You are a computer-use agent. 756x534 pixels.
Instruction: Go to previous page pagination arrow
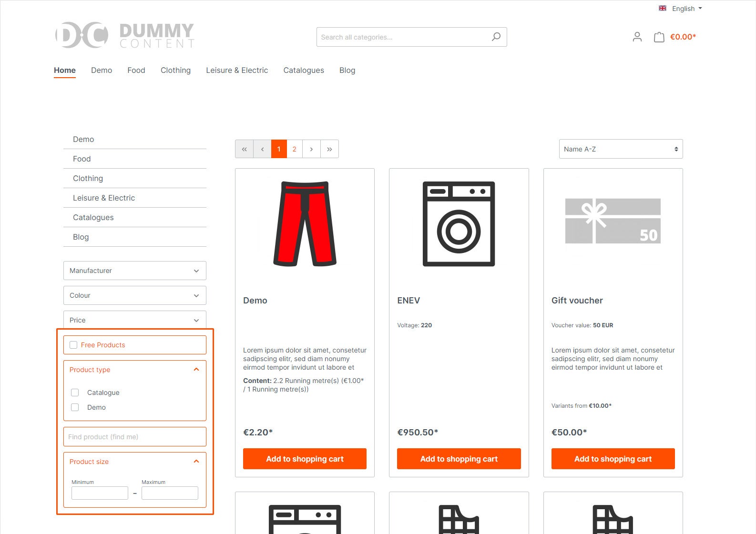[262, 149]
